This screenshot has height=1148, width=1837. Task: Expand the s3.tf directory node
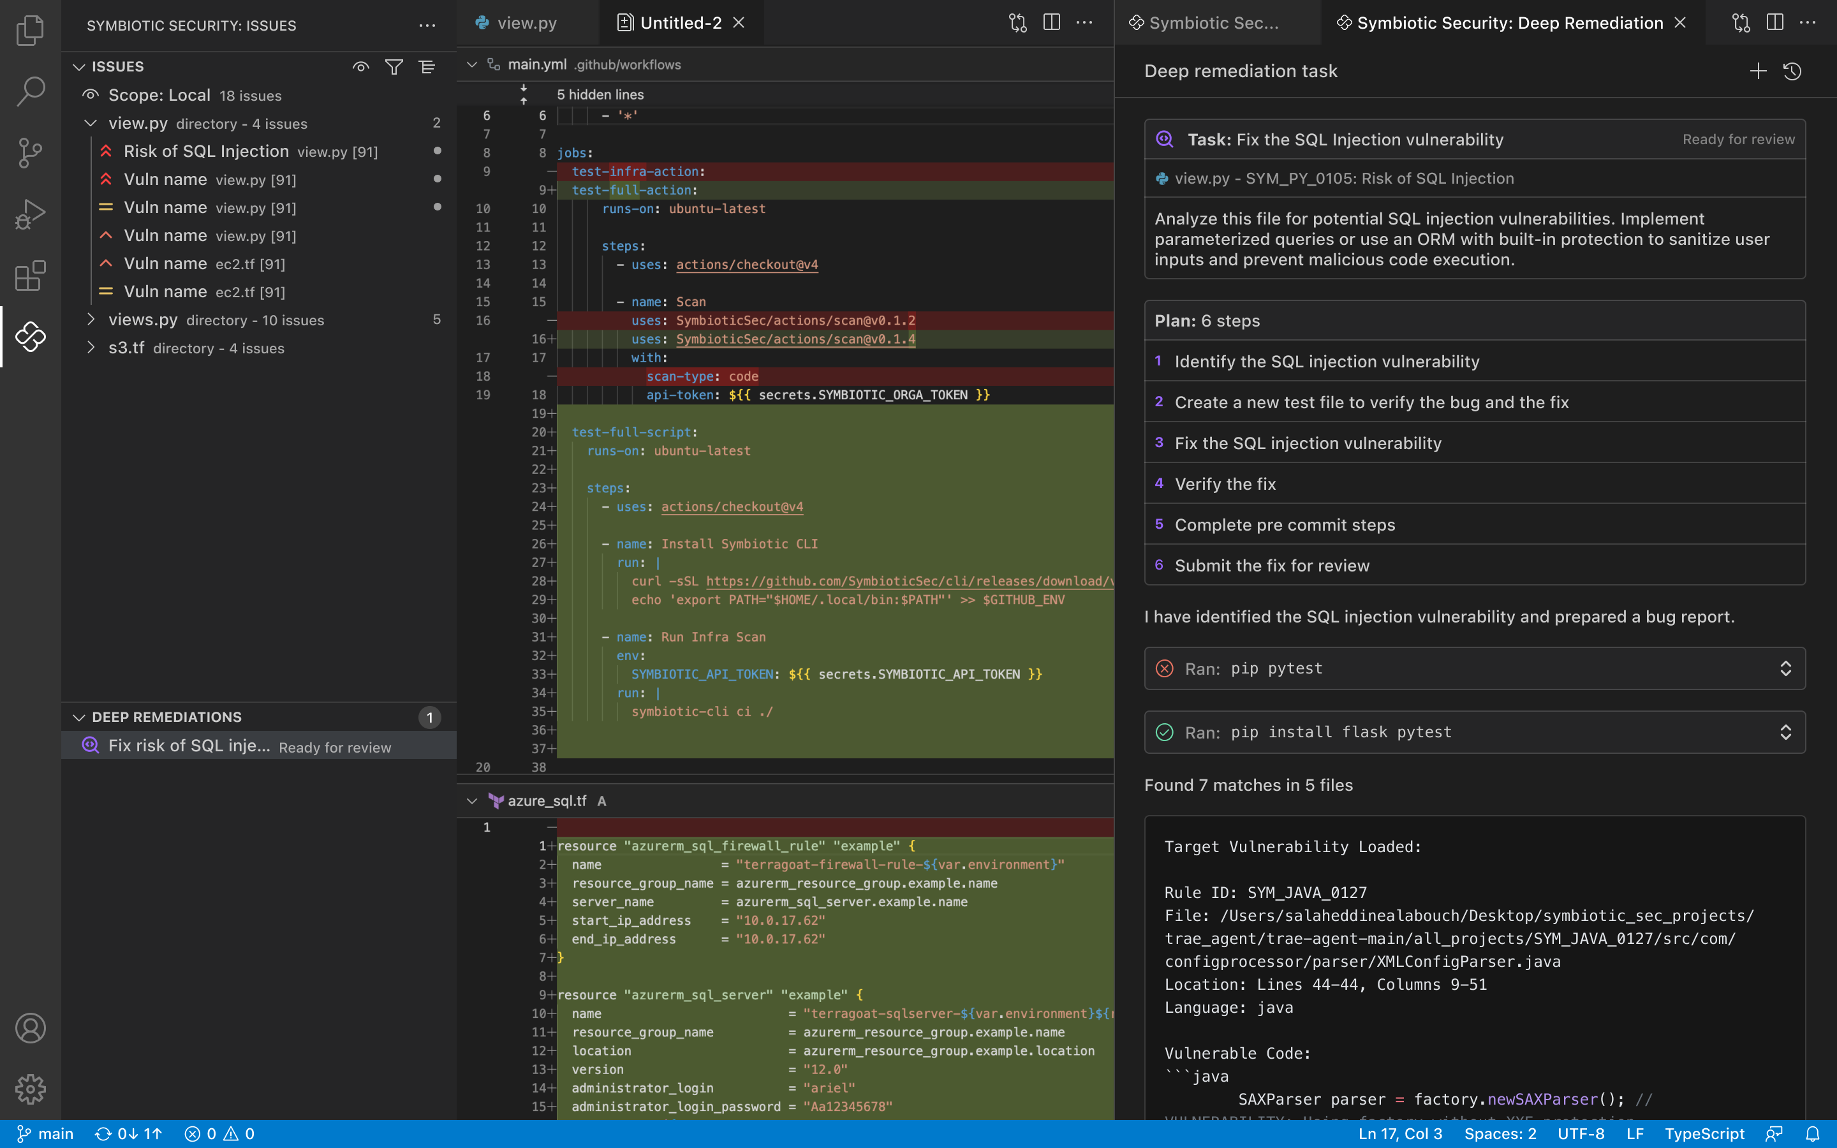pos(91,348)
